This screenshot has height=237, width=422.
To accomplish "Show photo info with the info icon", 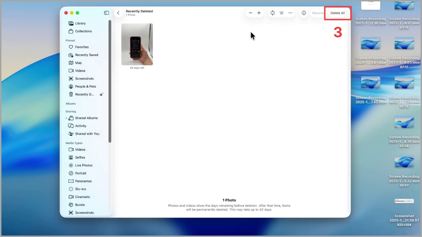I will [303, 13].
